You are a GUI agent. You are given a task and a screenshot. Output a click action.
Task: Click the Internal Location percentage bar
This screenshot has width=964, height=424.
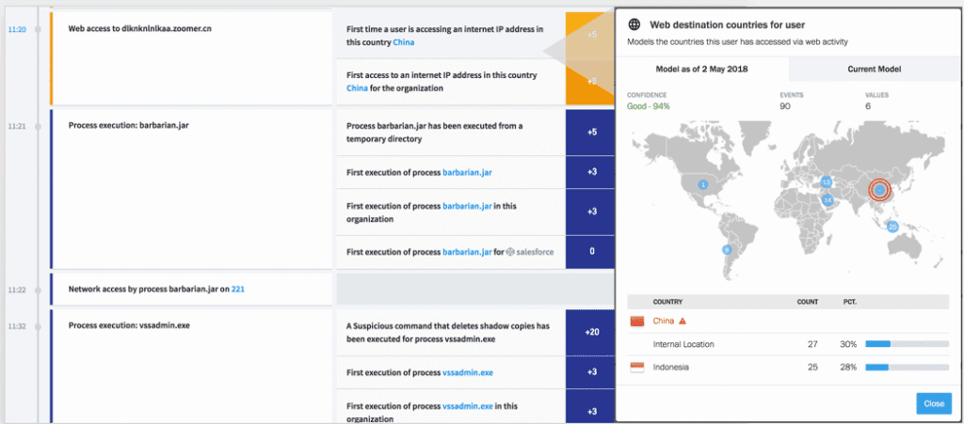pyautogui.click(x=907, y=345)
